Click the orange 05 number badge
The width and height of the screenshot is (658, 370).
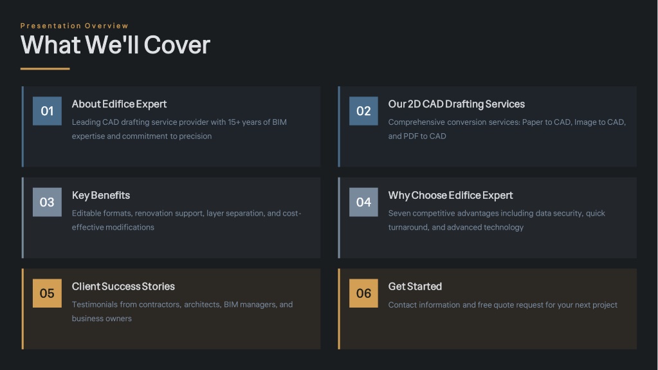click(47, 293)
